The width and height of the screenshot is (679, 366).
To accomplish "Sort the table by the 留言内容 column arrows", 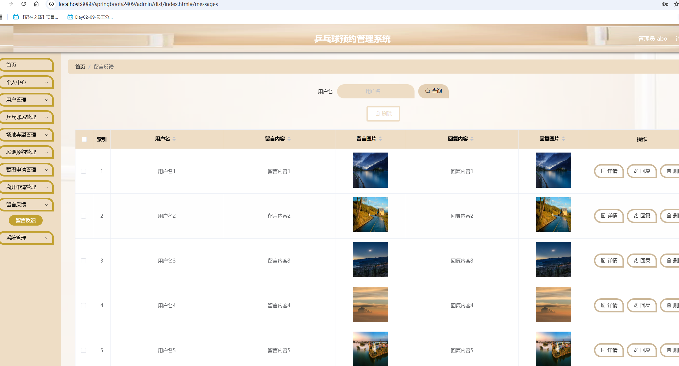I will [x=289, y=139].
